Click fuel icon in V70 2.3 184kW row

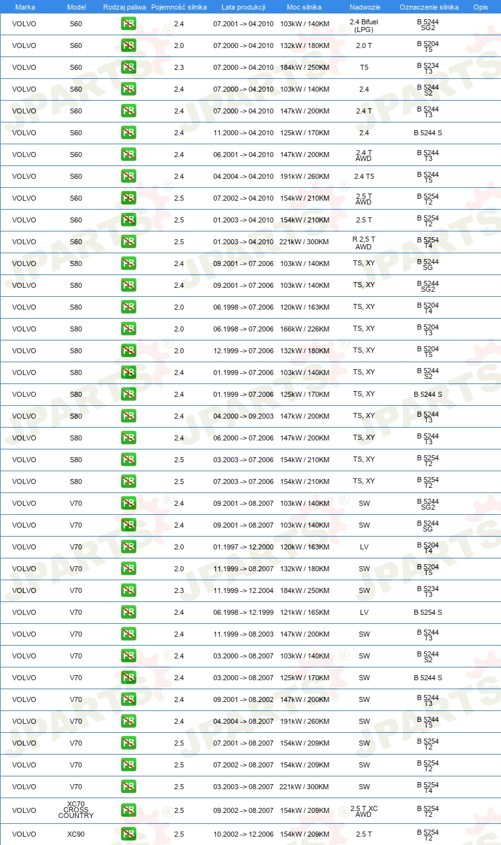[x=128, y=591]
